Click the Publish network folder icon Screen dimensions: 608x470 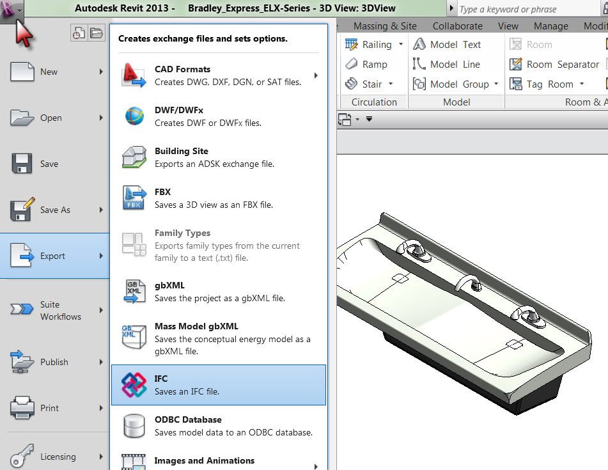[x=22, y=361]
